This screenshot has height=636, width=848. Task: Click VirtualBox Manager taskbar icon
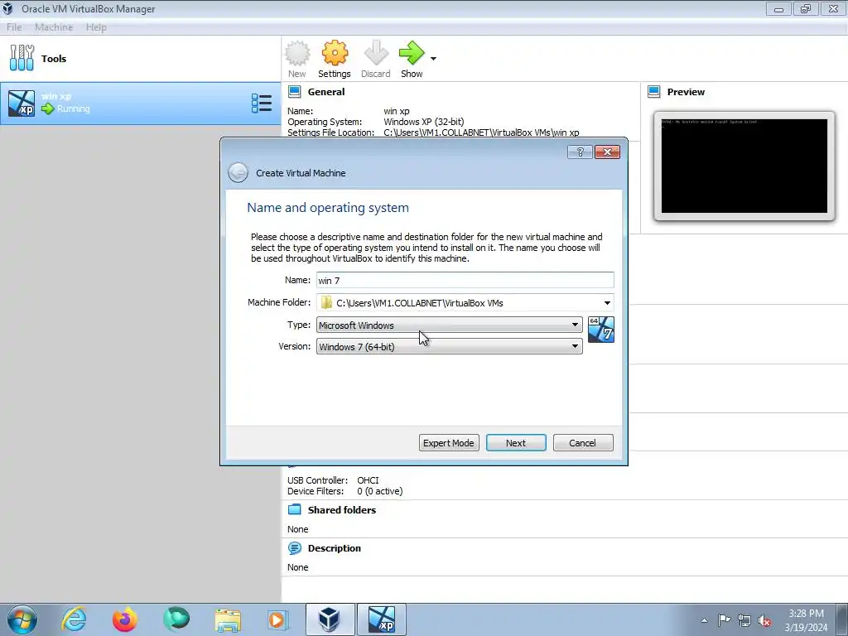330,619
